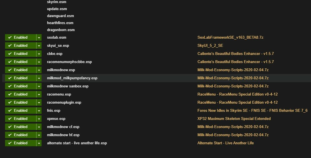Open the SkyUI_5_2_SE mod link
The height and width of the screenshot is (158, 311).
[210, 46]
